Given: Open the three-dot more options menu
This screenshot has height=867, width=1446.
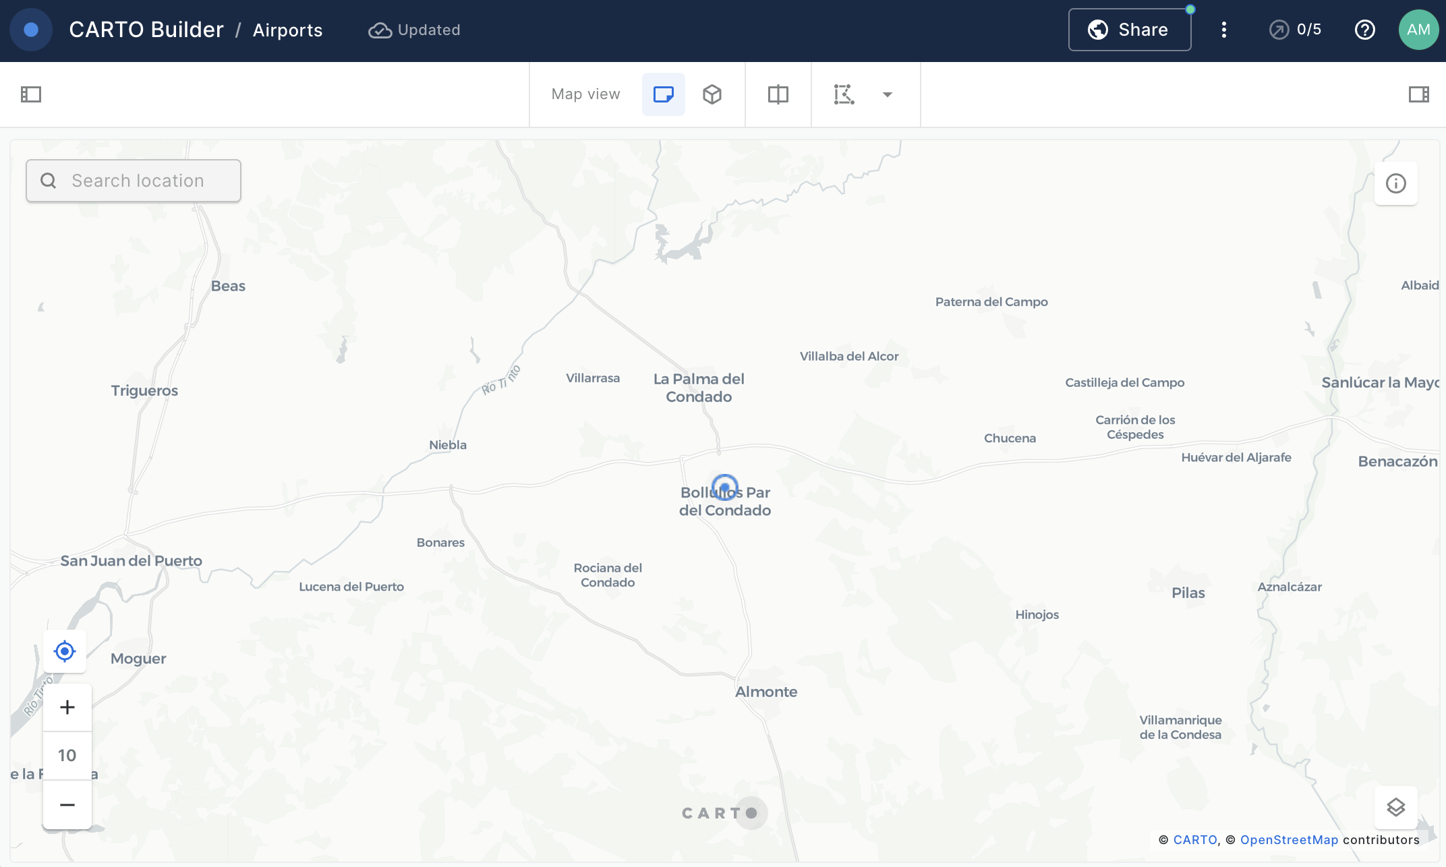Looking at the screenshot, I should click(x=1223, y=30).
